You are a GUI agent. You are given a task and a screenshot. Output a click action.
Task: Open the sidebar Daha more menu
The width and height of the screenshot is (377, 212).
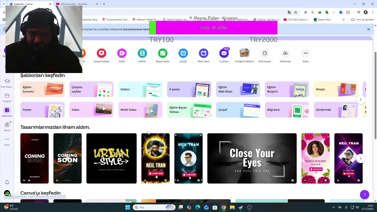point(7,141)
